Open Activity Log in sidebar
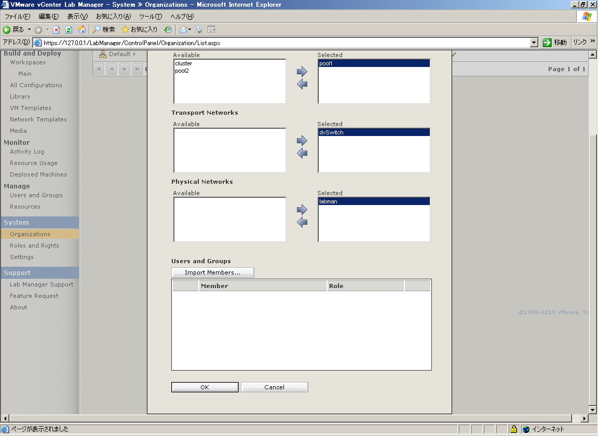 [26, 152]
